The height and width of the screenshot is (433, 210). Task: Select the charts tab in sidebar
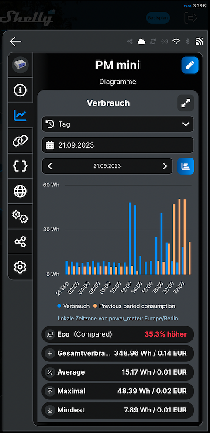pos(20,115)
